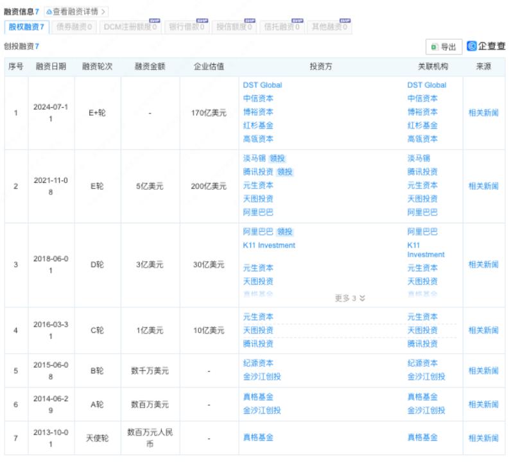Click the 创投融资 7 heading
This screenshot has width=509, height=462.
[21, 46]
